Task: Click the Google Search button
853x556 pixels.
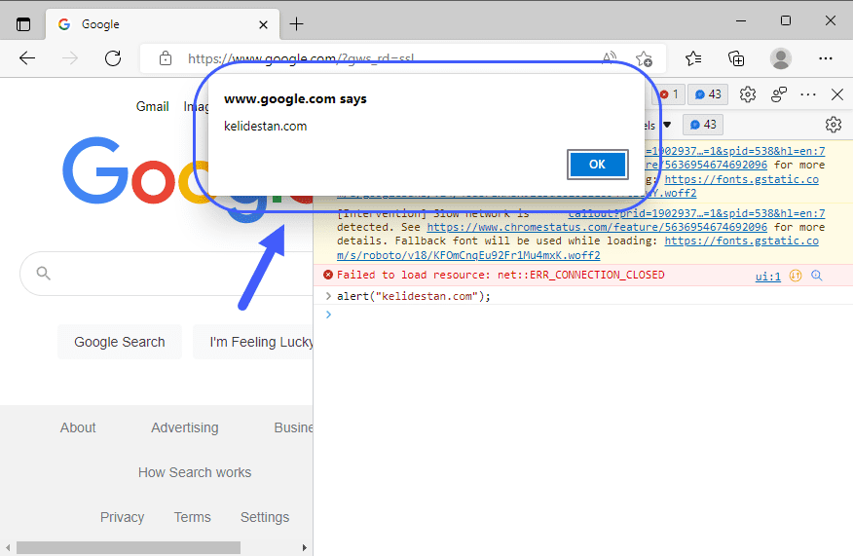Action: click(x=120, y=342)
